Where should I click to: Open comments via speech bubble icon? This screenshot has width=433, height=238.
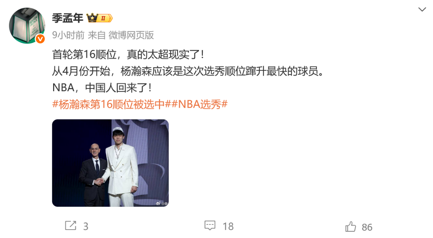point(210,226)
